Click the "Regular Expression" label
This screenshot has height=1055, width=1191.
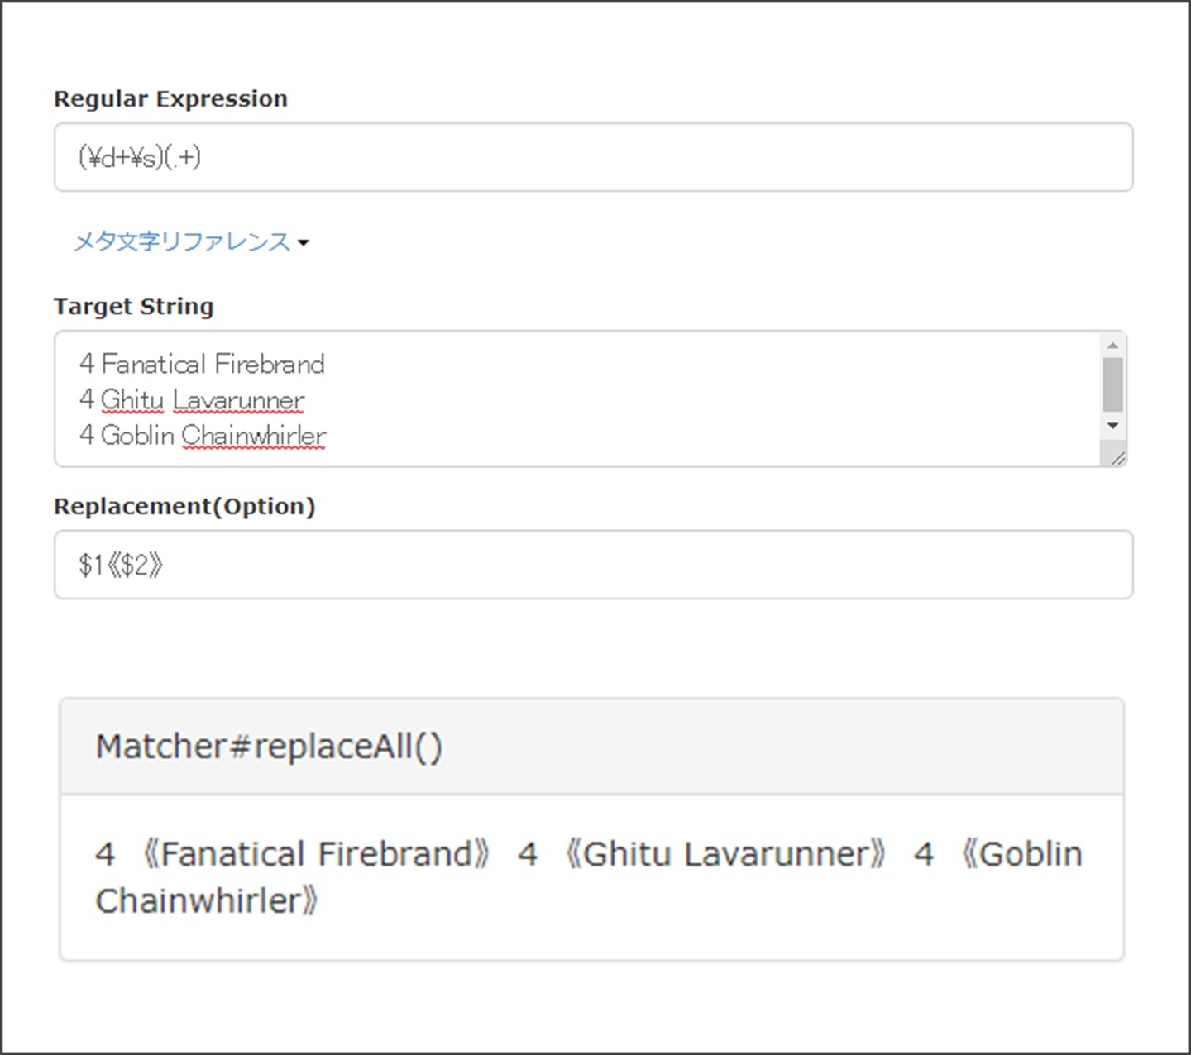(170, 99)
